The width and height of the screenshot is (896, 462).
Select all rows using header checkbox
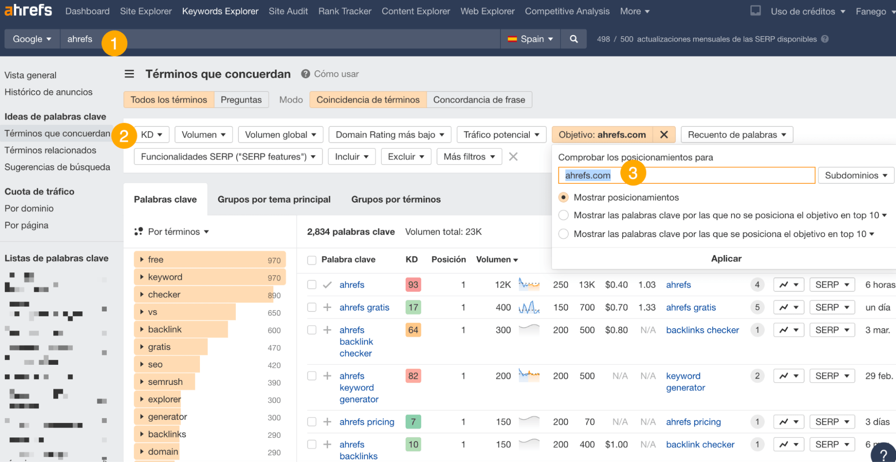312,260
